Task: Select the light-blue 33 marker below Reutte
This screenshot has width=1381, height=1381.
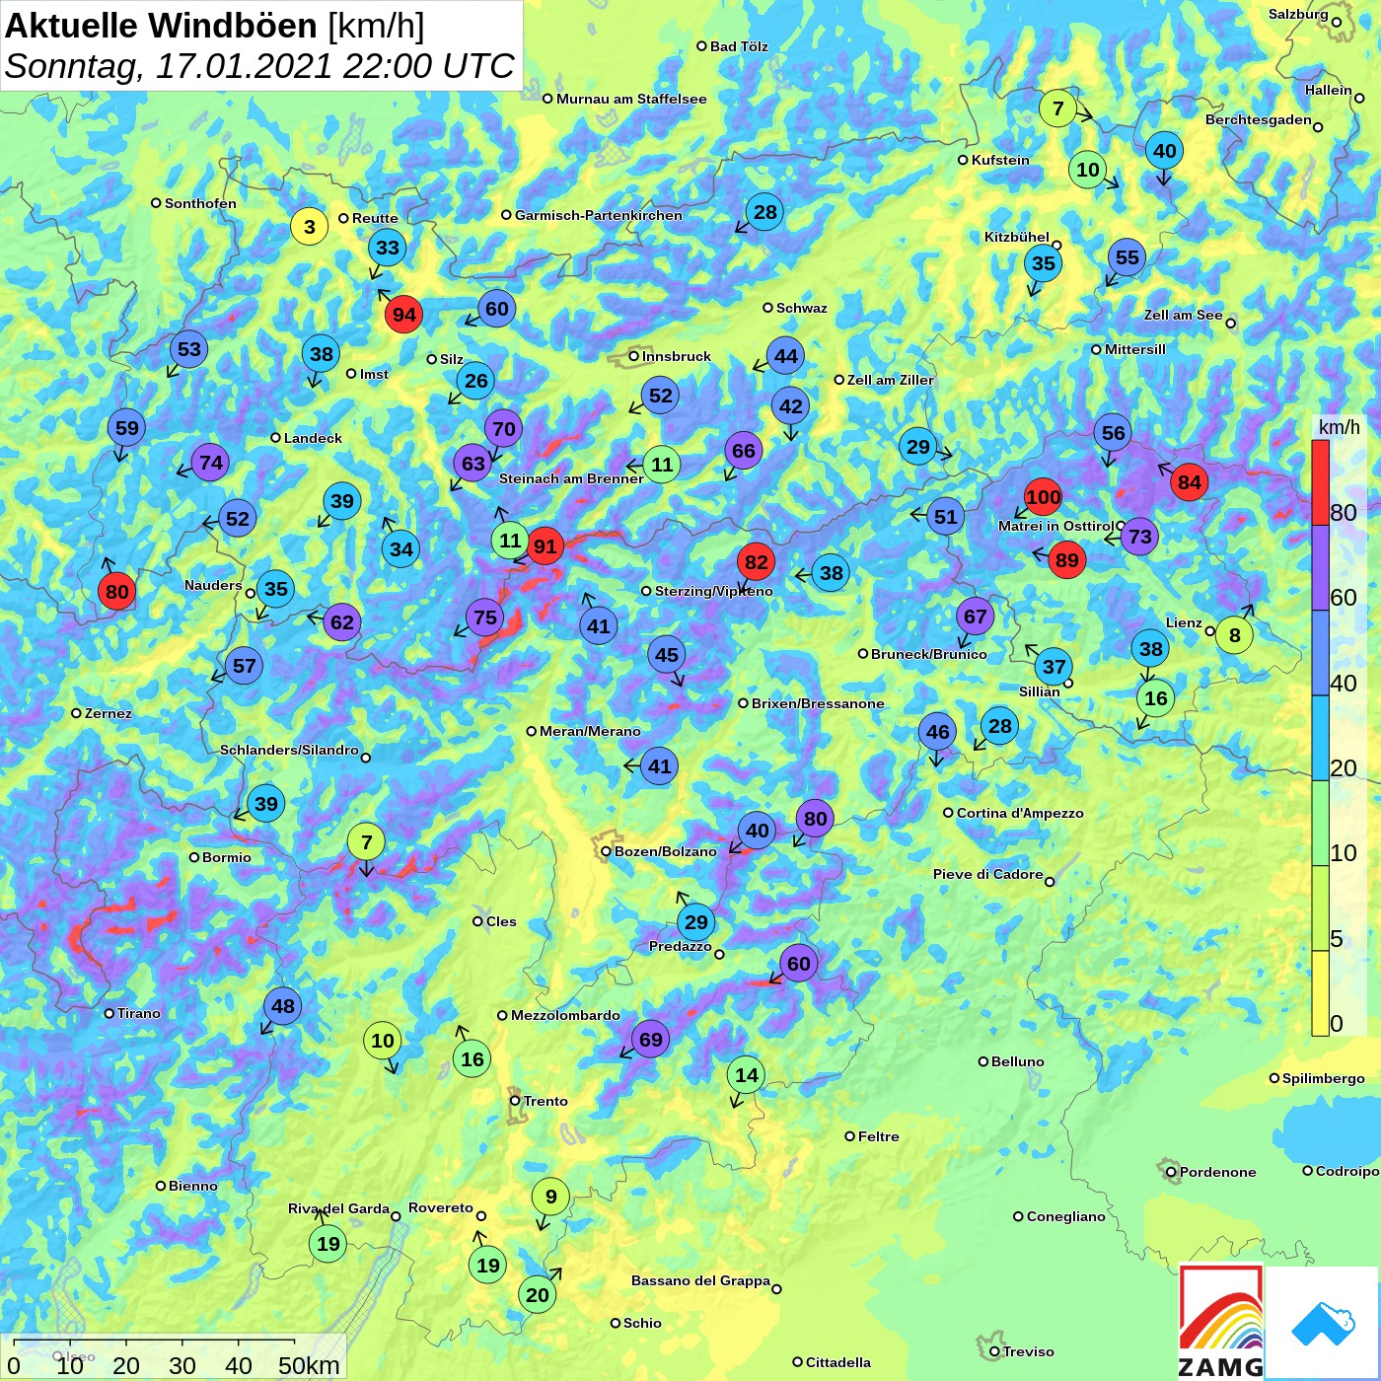Action: 388,248
